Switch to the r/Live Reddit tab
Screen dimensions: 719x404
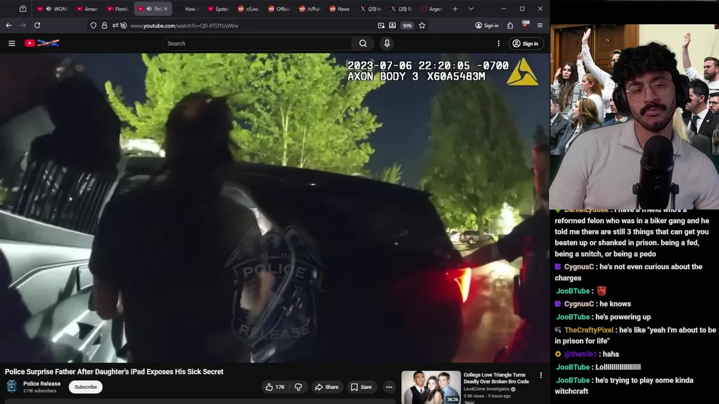coord(249,9)
